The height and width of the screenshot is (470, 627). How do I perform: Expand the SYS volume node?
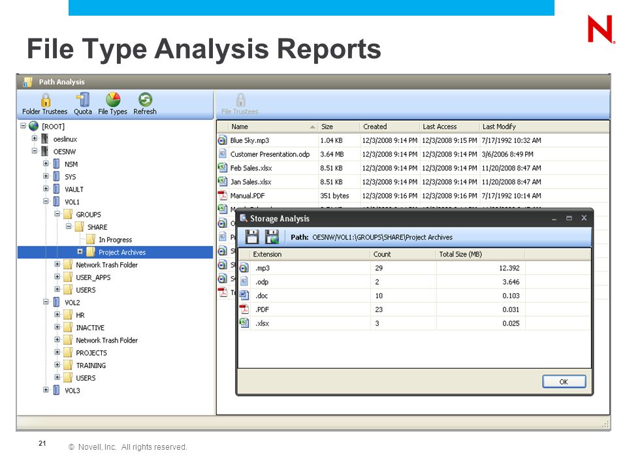tap(46, 176)
